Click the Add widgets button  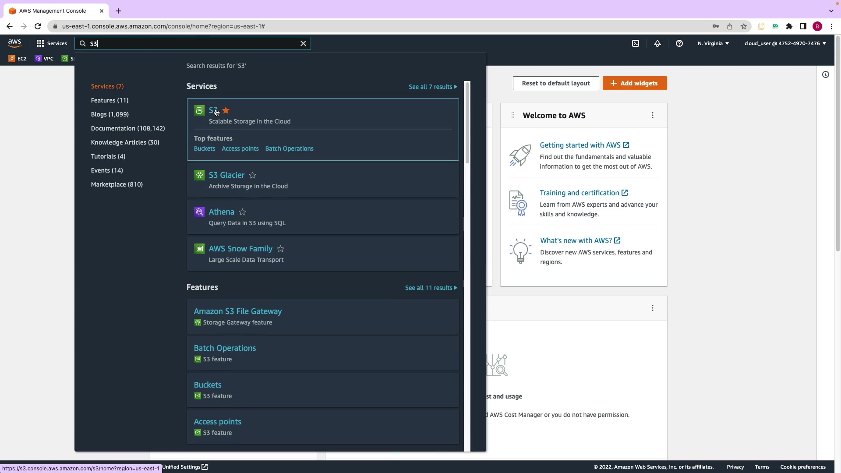tap(635, 83)
